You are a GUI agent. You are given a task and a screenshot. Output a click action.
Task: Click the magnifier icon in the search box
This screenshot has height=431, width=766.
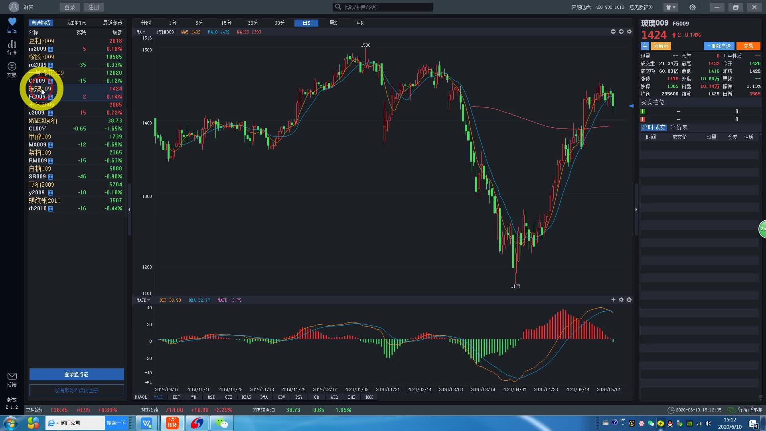[338, 7]
